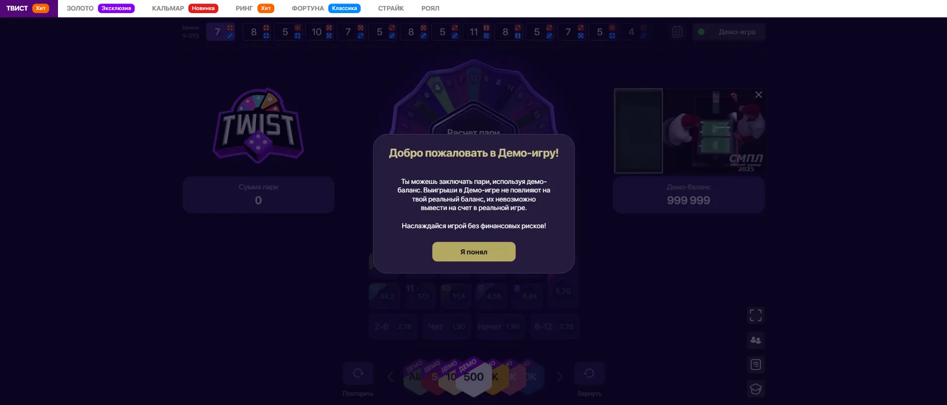Confirm with the Я понял button
The width and height of the screenshot is (947, 405).
click(474, 252)
